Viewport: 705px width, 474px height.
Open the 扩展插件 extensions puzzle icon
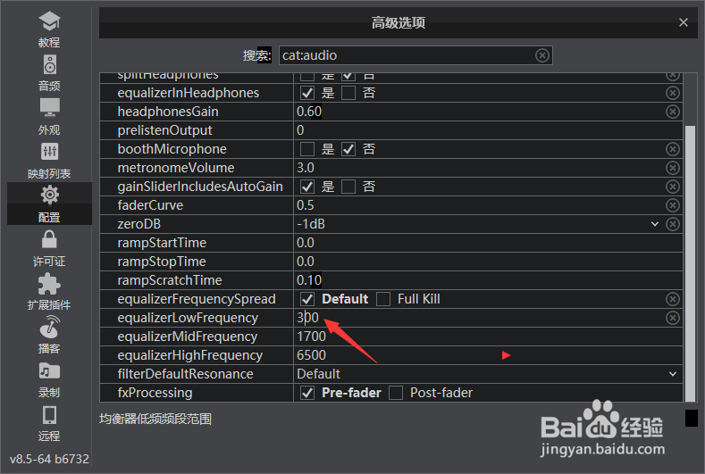point(49,284)
